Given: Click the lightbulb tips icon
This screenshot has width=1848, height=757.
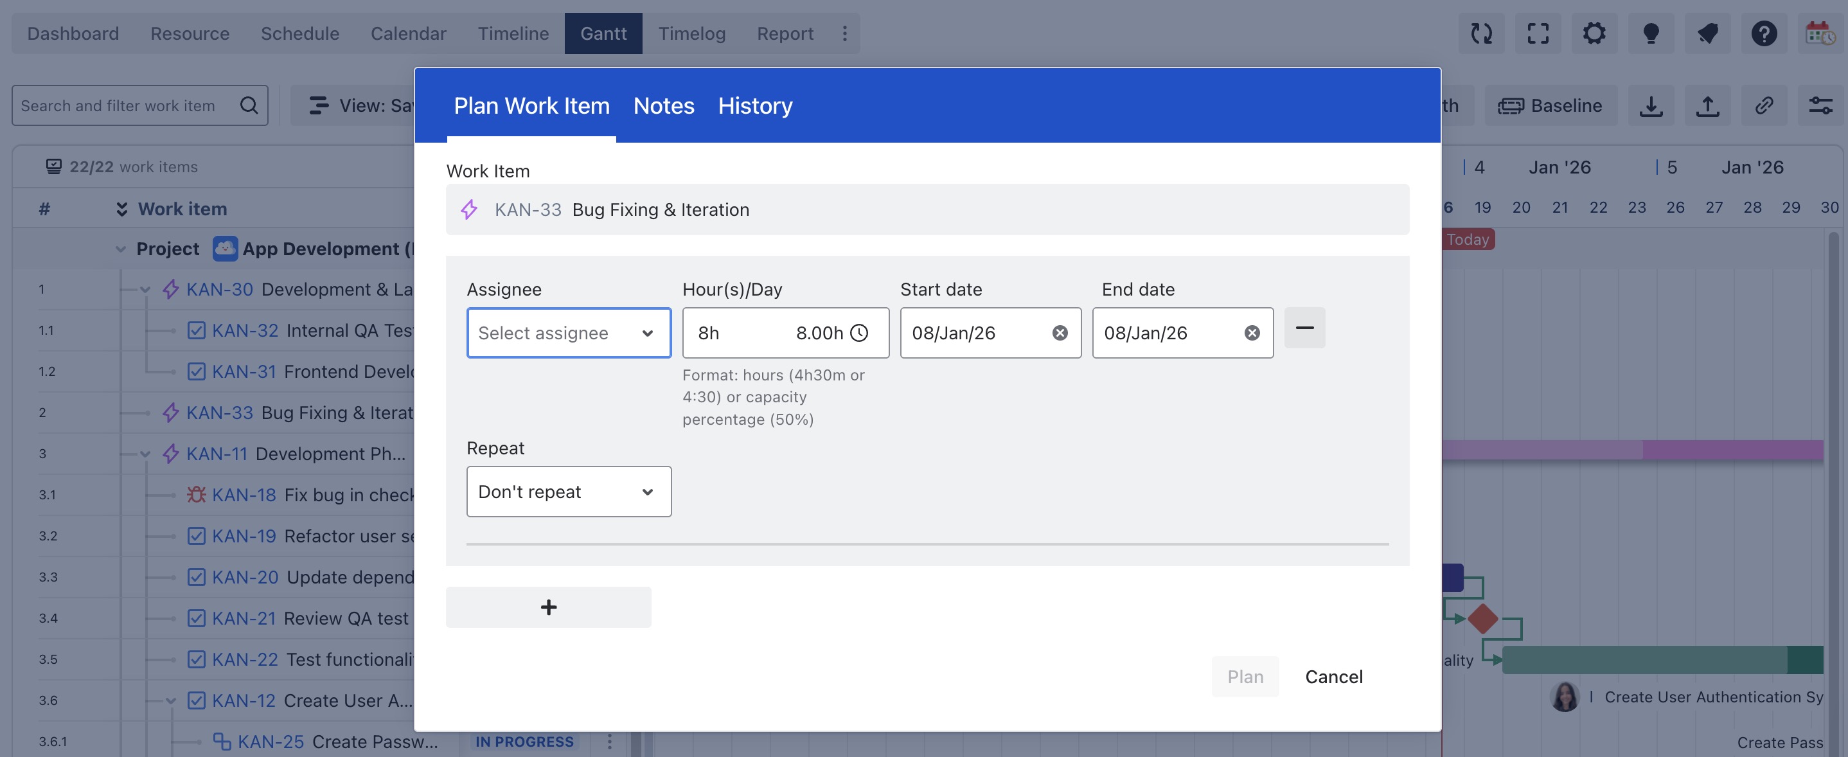Looking at the screenshot, I should click(1651, 33).
